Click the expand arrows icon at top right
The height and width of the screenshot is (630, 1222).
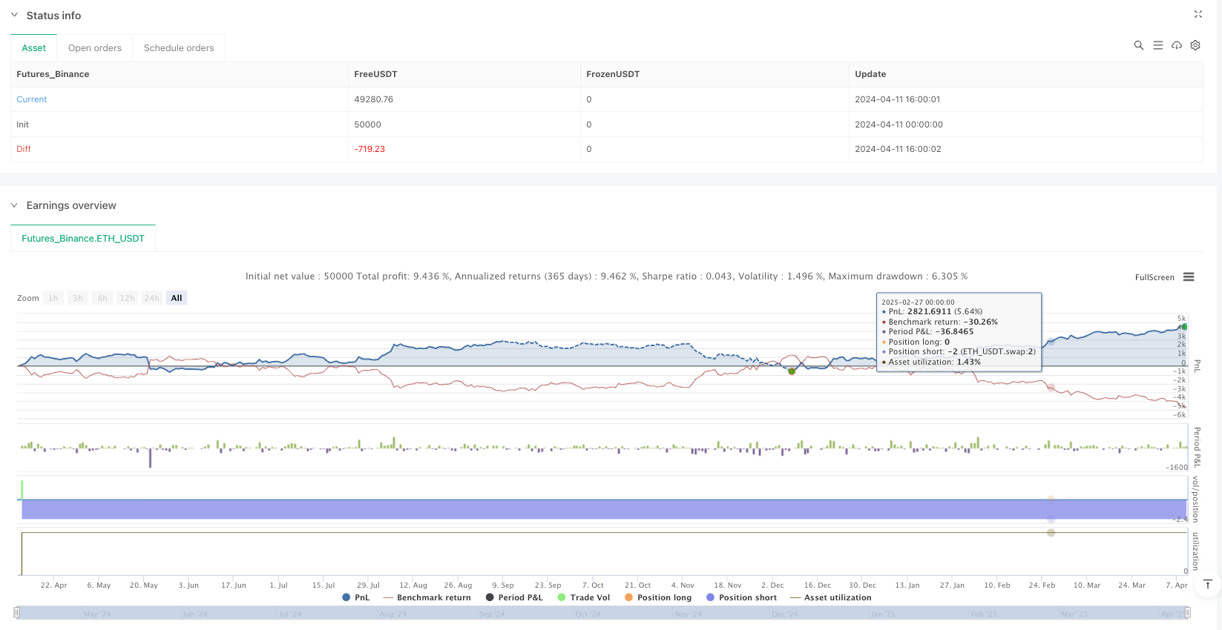(x=1198, y=14)
